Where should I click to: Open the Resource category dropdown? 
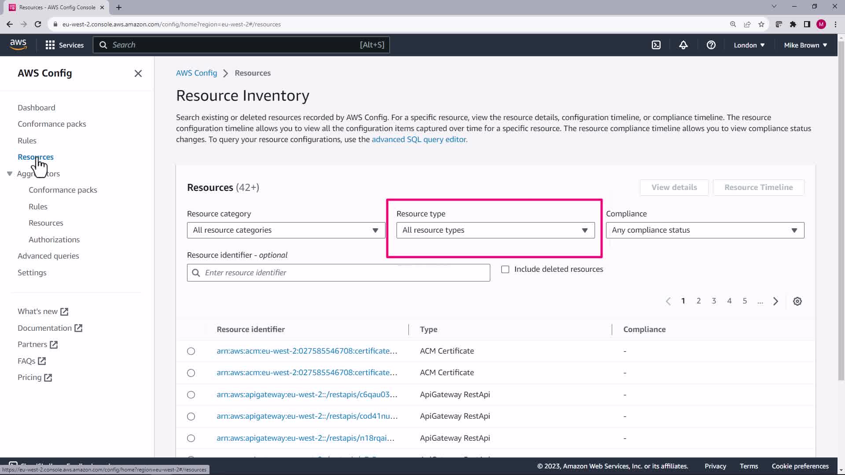coord(286,230)
